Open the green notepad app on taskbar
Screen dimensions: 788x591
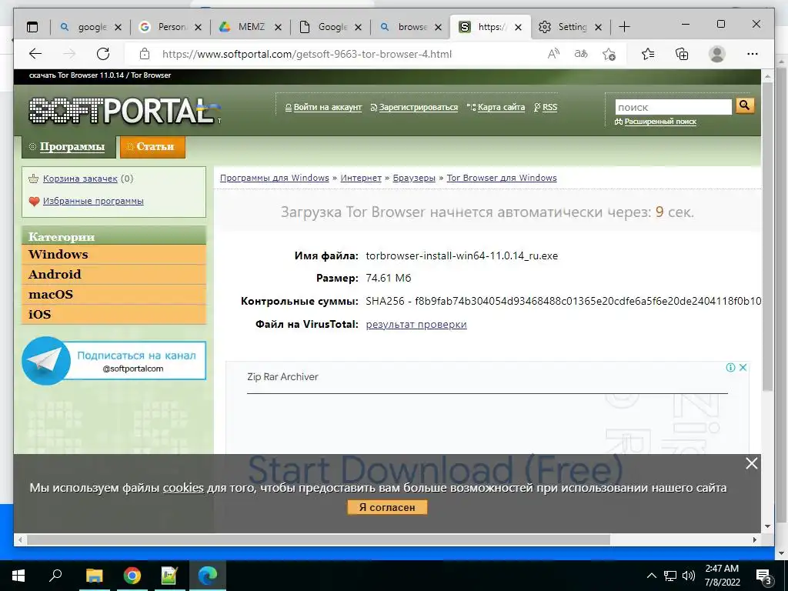pyautogui.click(x=169, y=576)
